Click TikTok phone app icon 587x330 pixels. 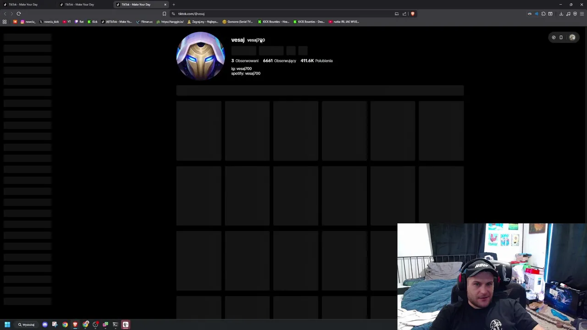[x=561, y=38]
